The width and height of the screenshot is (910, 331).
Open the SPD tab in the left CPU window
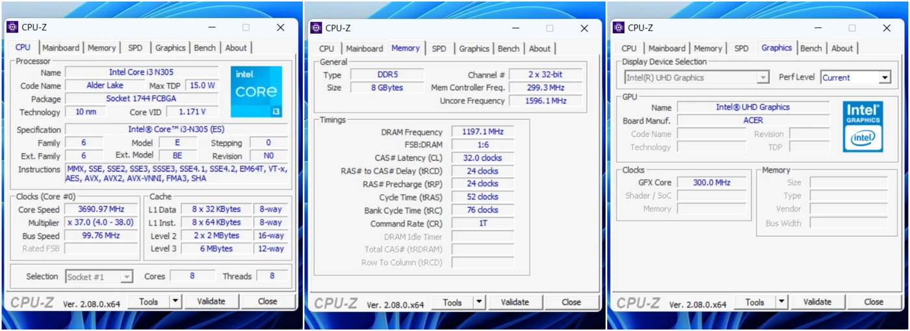(135, 48)
